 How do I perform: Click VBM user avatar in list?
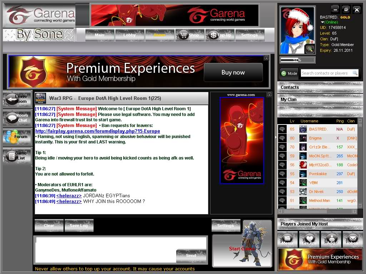303,183
